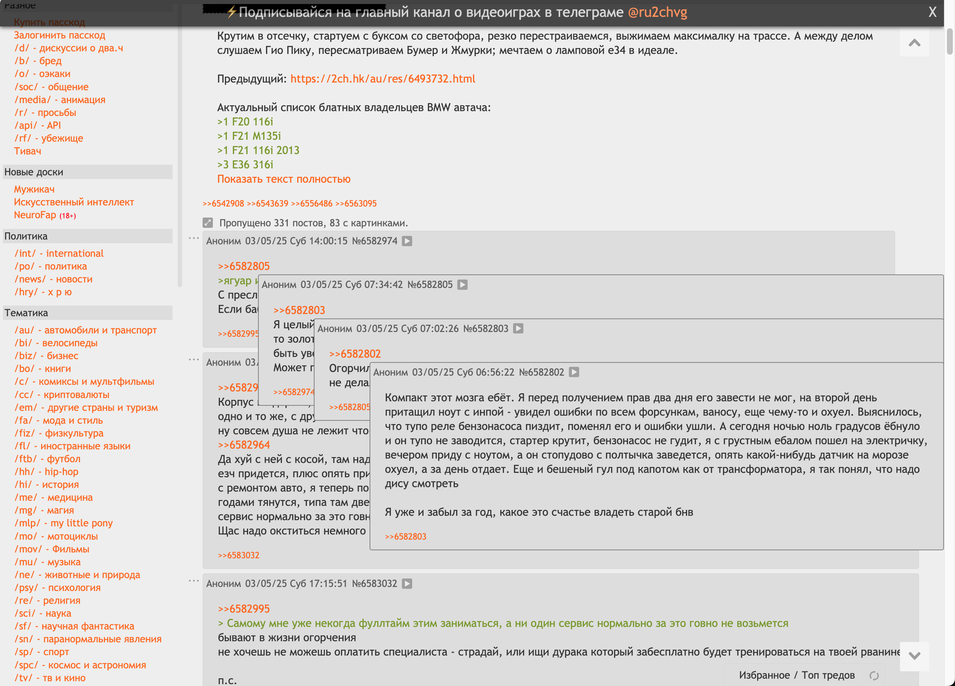The image size is (955, 686).
Task: Go to /sci/ - наука board
Action: click(43, 614)
